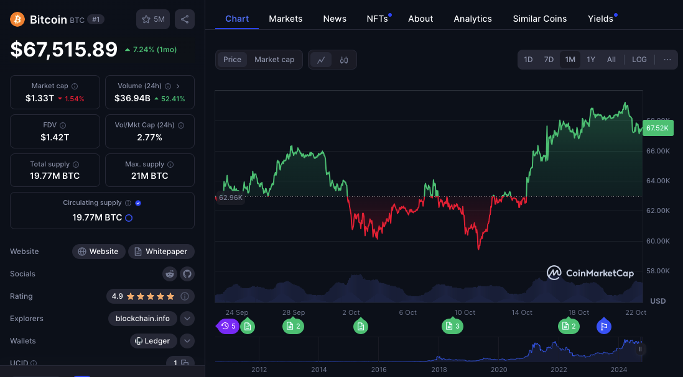Click the historical range navigator chart
683x377 pixels.
coord(429,350)
